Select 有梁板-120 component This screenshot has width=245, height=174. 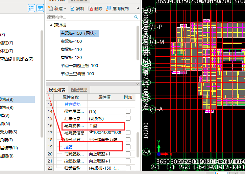pyautogui.click(x=71, y=58)
